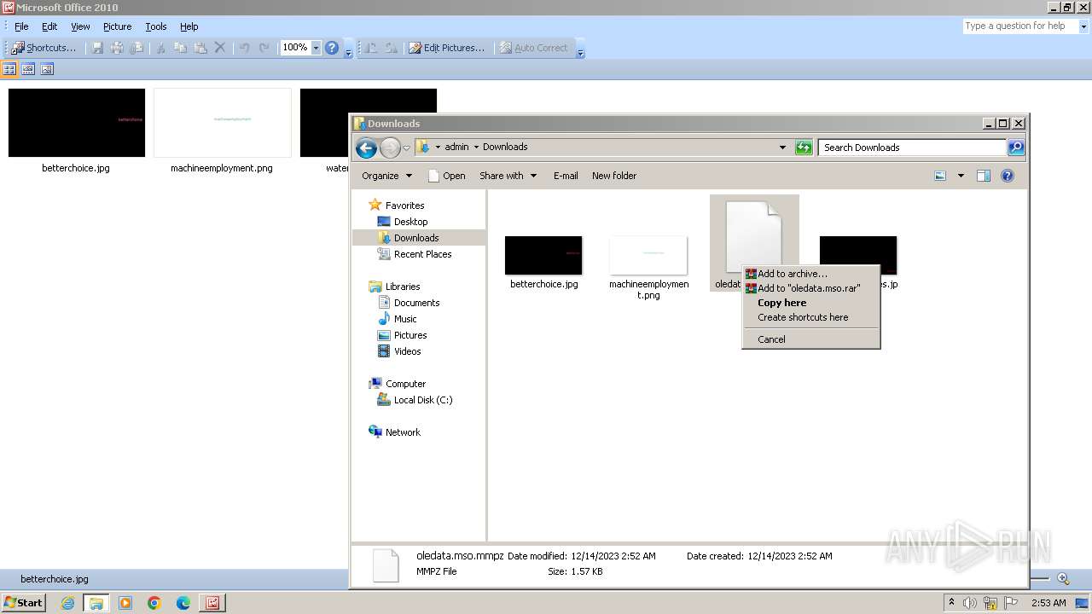This screenshot has height=614, width=1092.
Task: Open Microsoft Edge from taskbar
Action: pos(183,603)
